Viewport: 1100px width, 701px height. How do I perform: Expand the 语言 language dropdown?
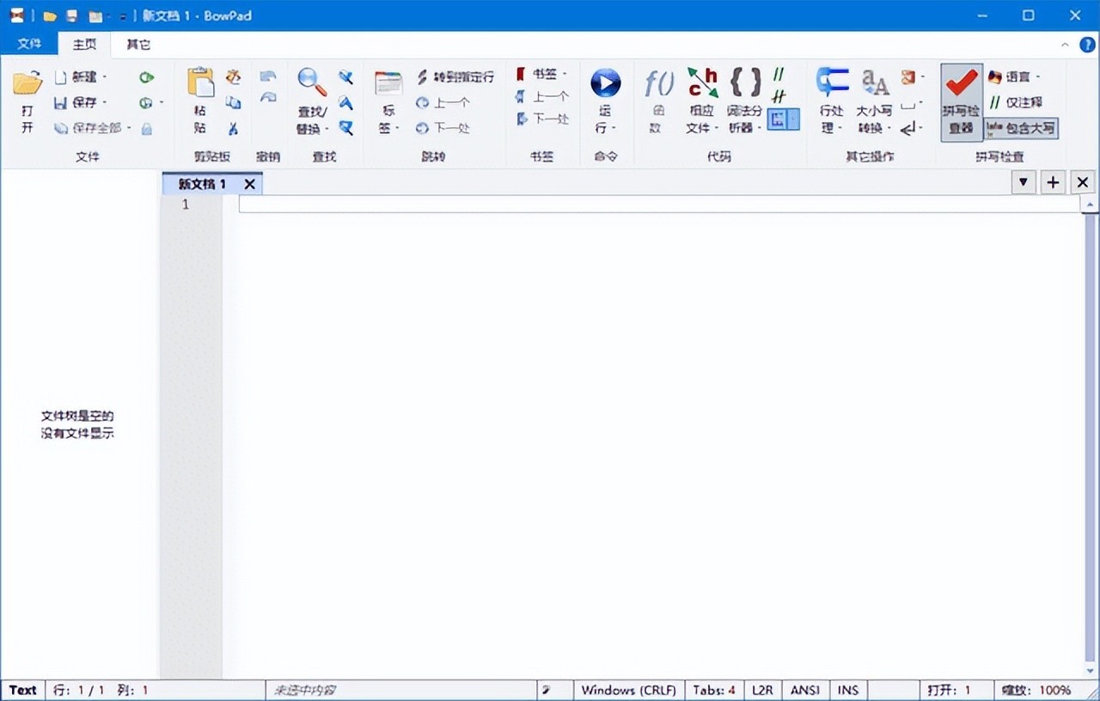(1015, 77)
